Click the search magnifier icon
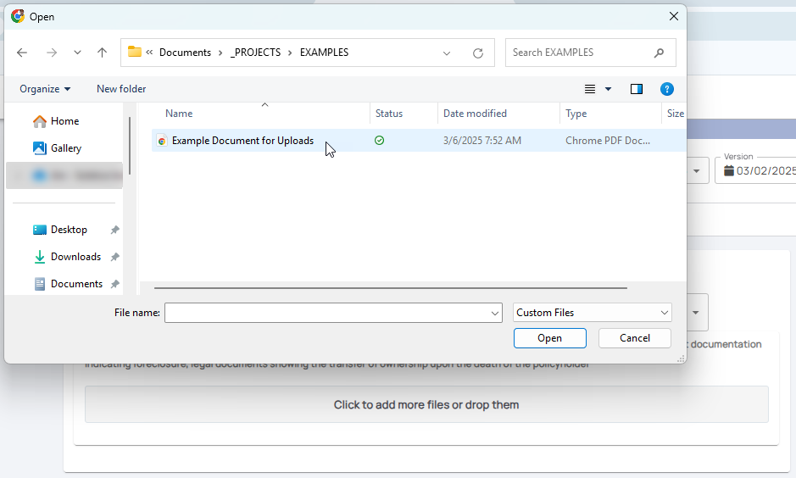The image size is (796, 478). click(x=659, y=53)
